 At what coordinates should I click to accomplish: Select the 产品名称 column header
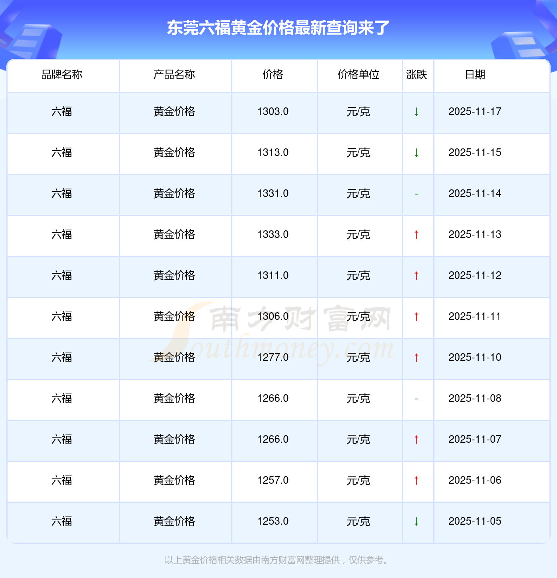pos(174,74)
